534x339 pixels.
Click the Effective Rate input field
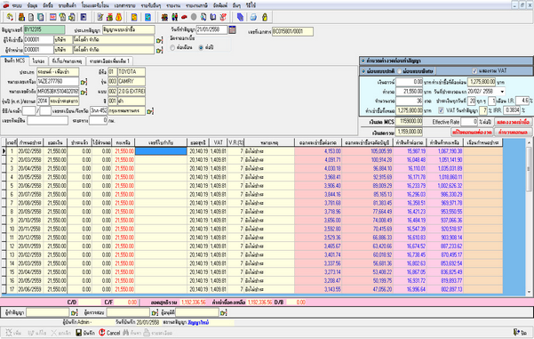click(x=469, y=122)
